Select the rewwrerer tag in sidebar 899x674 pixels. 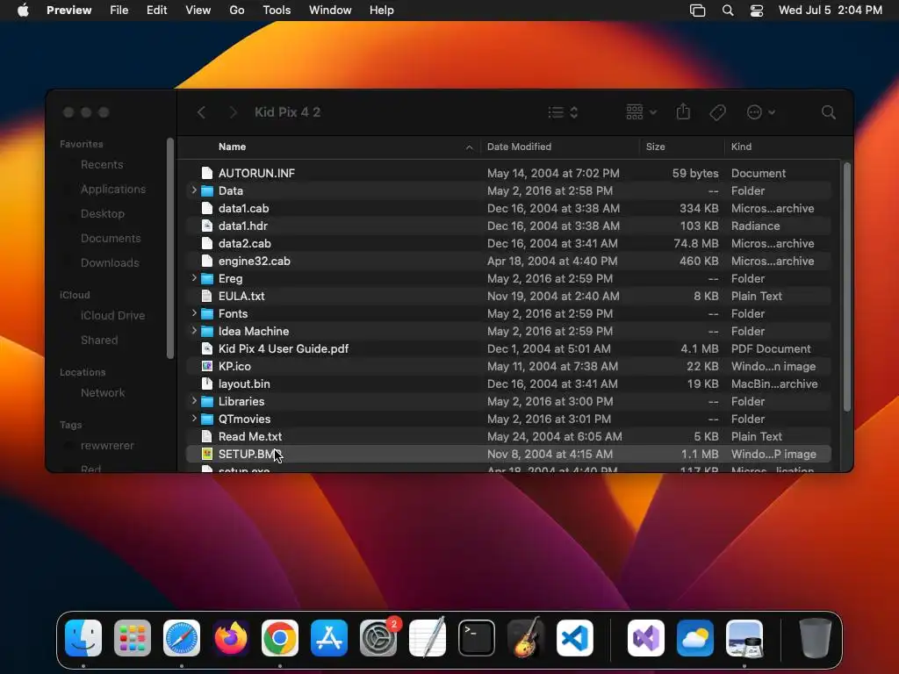(x=106, y=446)
